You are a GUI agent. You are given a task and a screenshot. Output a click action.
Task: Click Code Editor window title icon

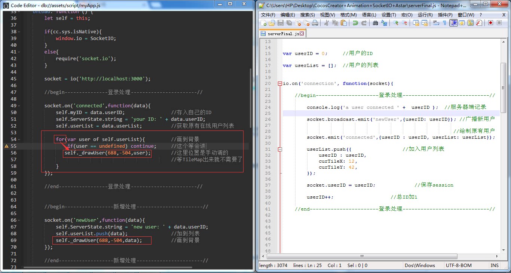coord(6,5)
